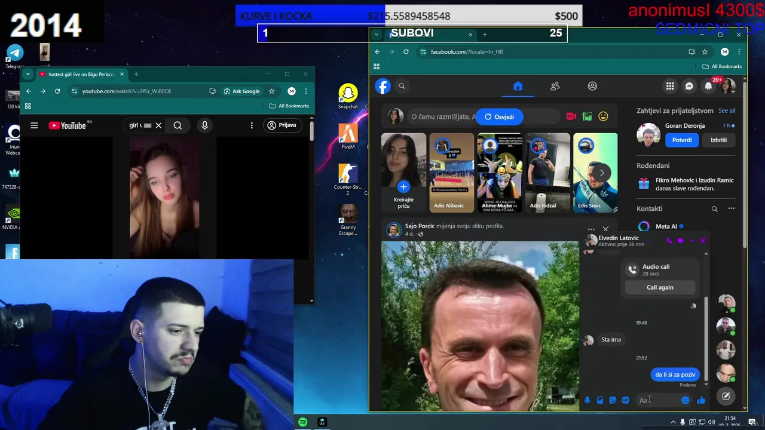Open the three-dot menu on Sajo Porcic post
Viewport: 765px width, 430px height.
(x=591, y=229)
